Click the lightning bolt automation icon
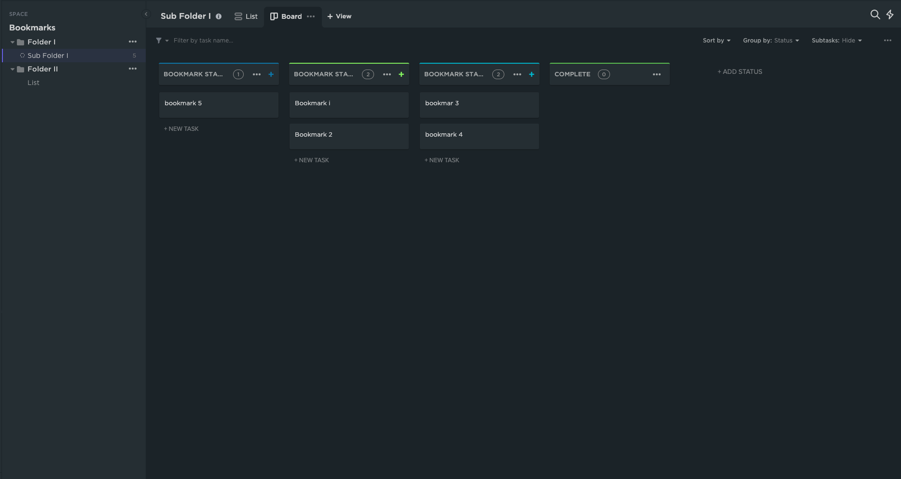Viewport: 901px width, 479px height. [890, 14]
